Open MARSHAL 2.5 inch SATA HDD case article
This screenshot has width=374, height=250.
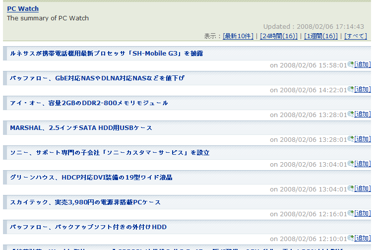81,128
